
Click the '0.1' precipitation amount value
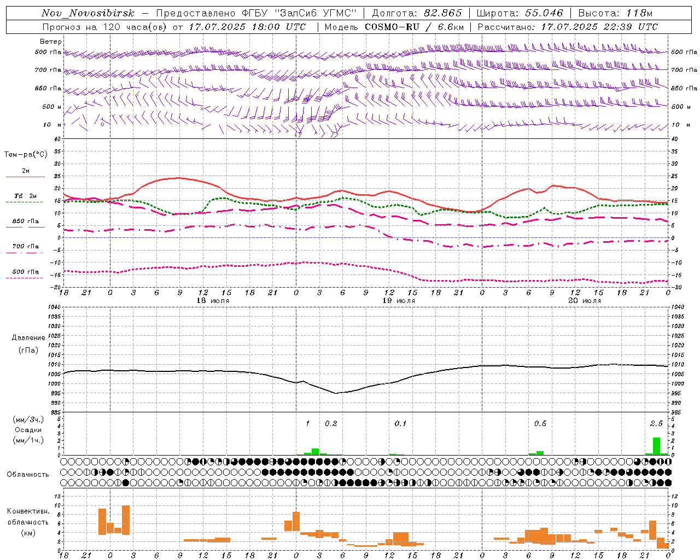(x=400, y=423)
